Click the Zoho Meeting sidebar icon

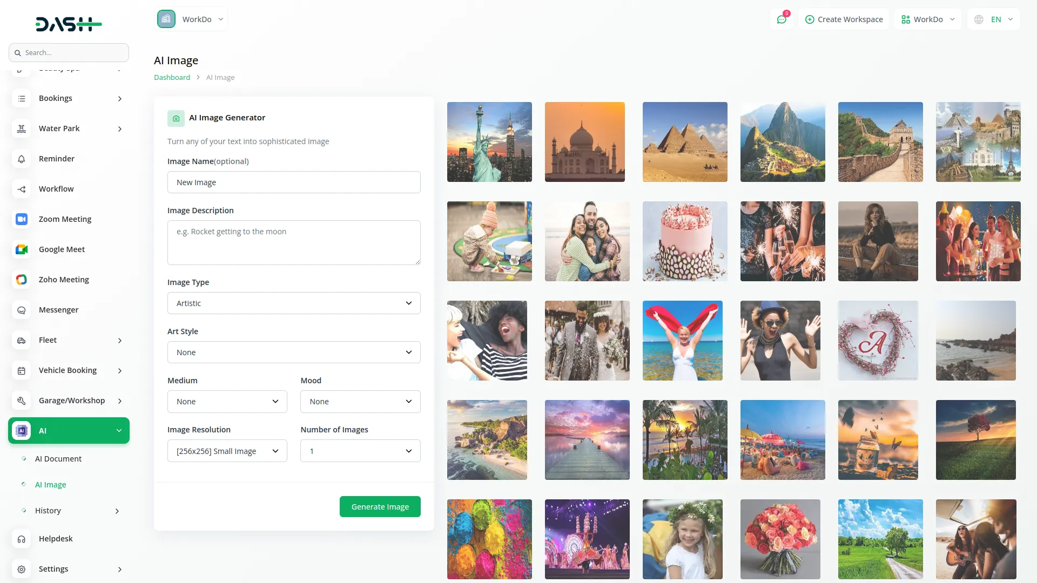click(x=22, y=280)
